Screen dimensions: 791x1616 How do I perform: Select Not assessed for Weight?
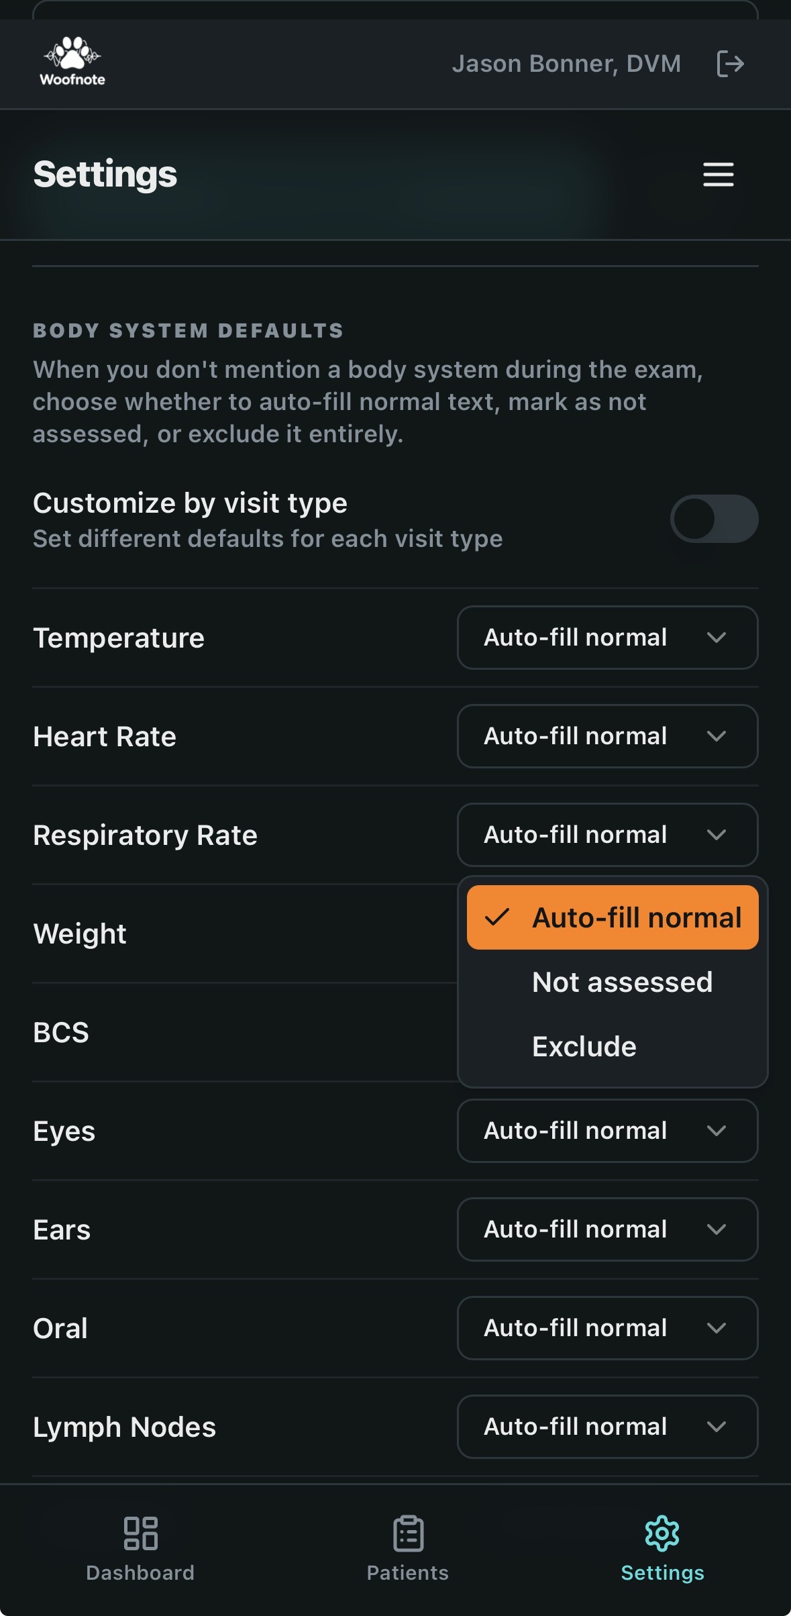[621, 982]
